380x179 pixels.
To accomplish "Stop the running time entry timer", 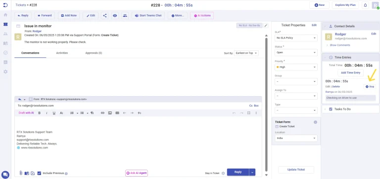I will [370, 86].
